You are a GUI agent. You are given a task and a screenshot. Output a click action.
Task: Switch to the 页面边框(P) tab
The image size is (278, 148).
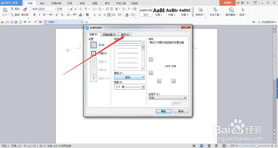point(109,34)
